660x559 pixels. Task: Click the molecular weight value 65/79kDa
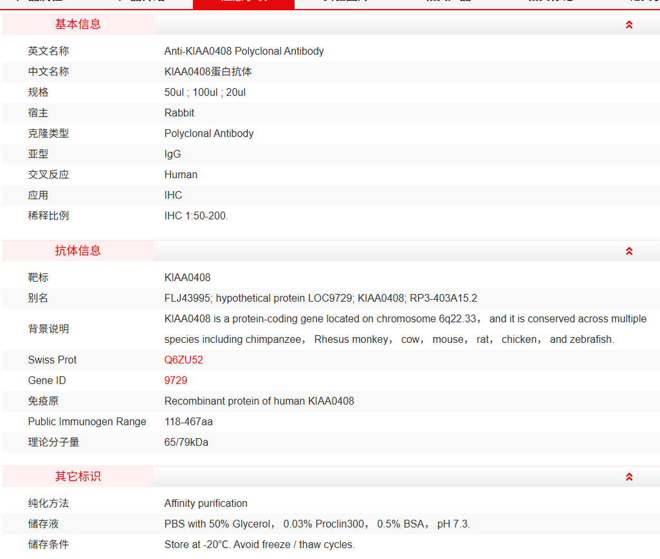tap(186, 443)
